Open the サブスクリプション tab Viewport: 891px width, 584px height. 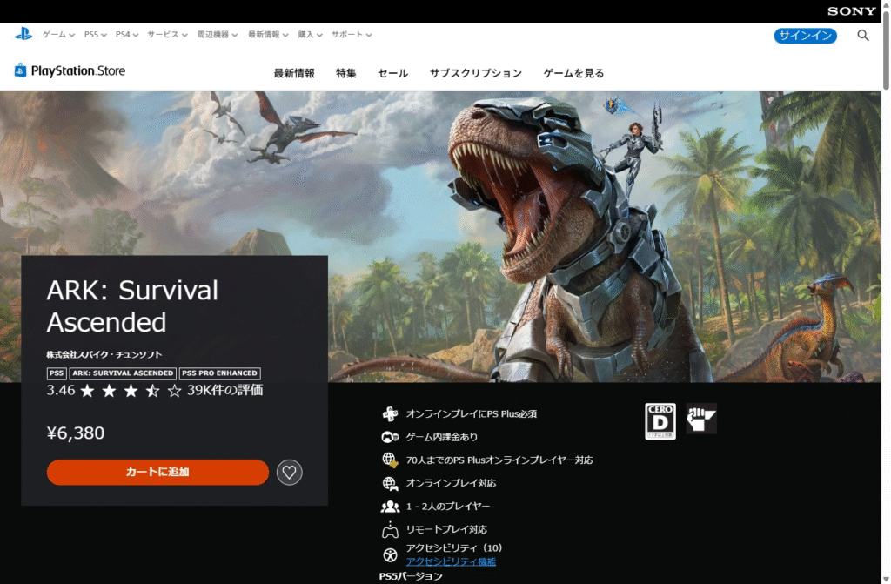pos(475,74)
